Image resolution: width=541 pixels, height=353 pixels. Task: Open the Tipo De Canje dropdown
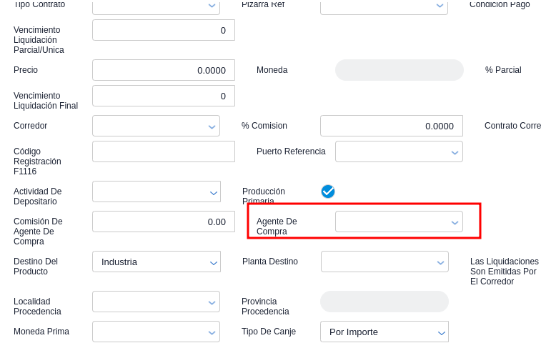point(384,332)
